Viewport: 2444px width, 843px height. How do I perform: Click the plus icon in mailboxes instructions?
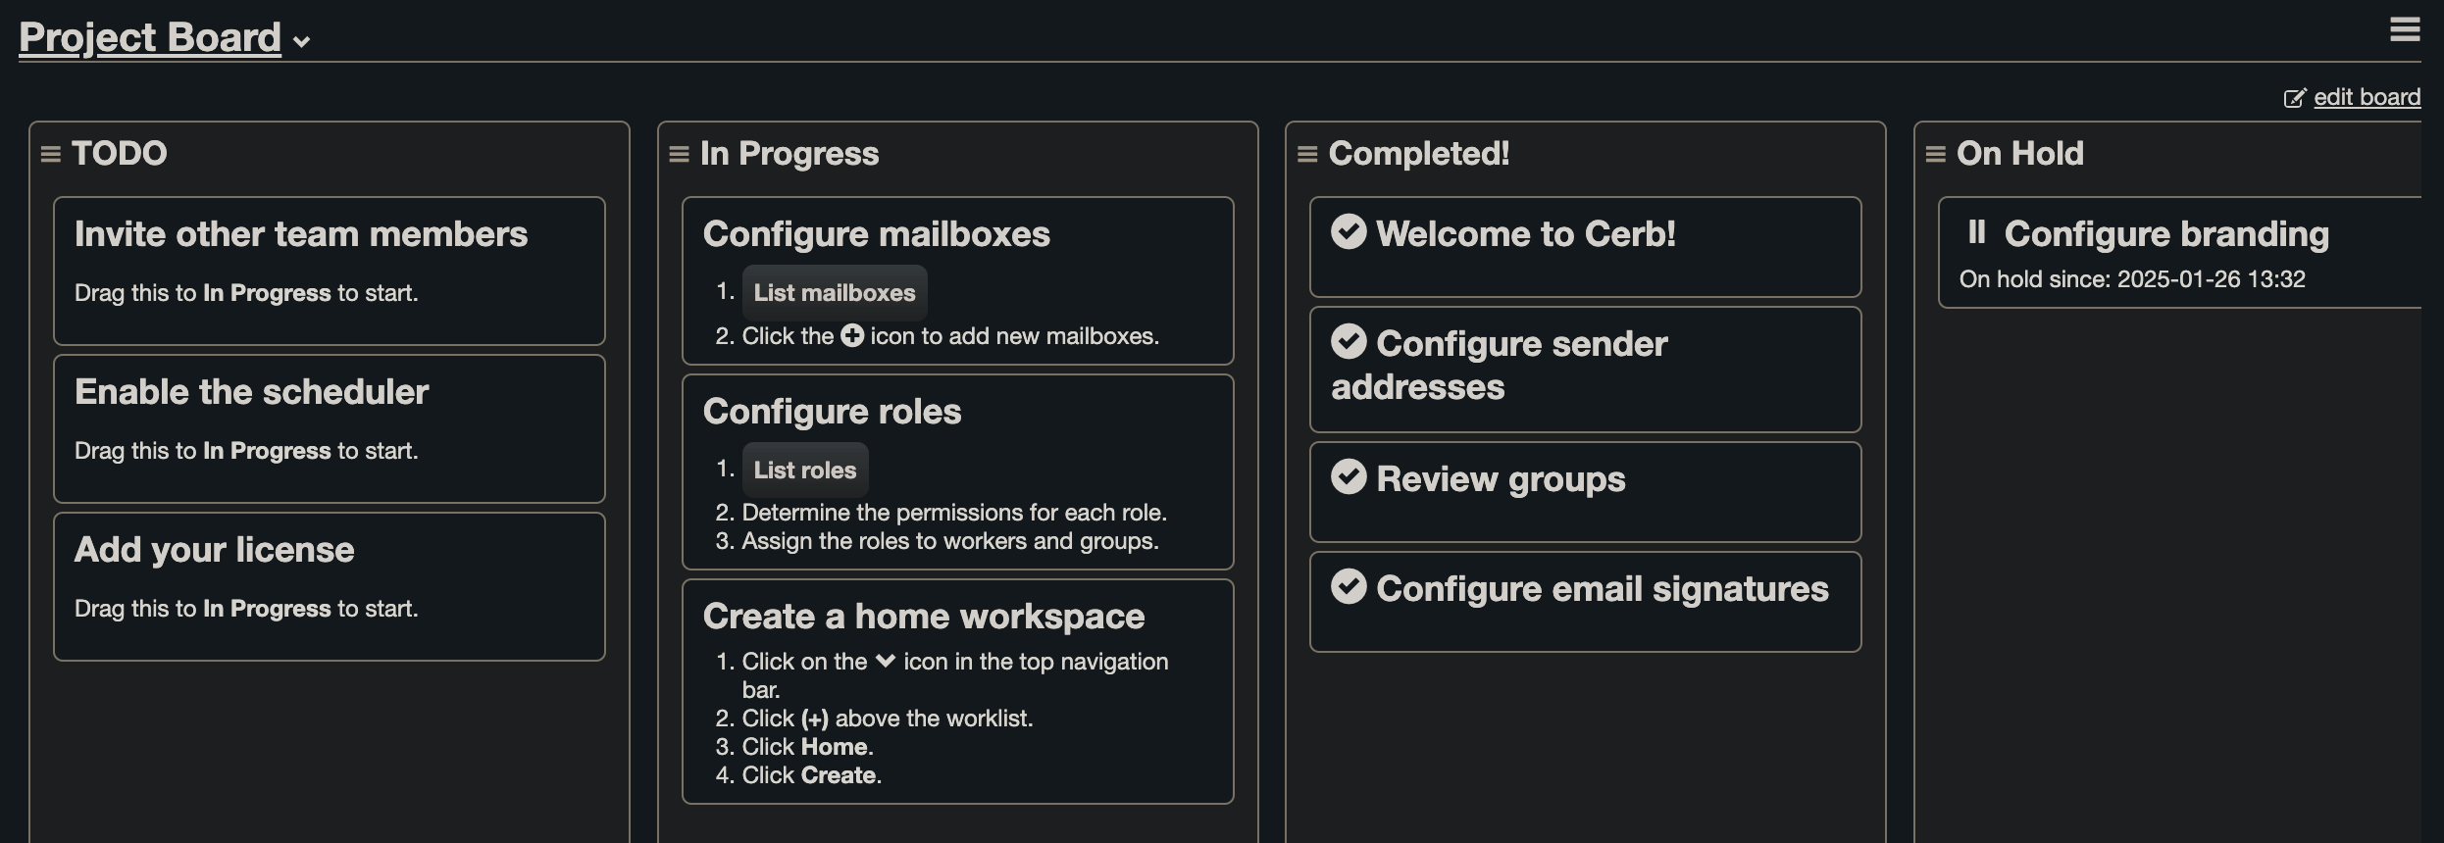pyautogui.click(x=852, y=335)
